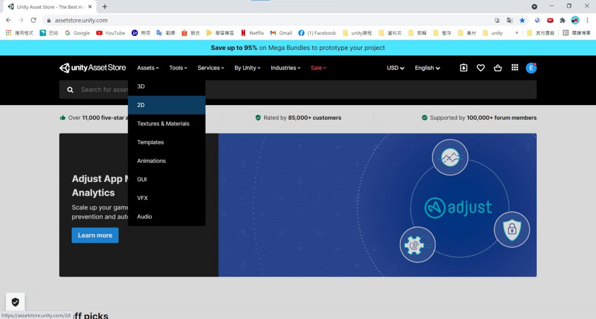Click the privacy shield badge icon

pos(15,302)
